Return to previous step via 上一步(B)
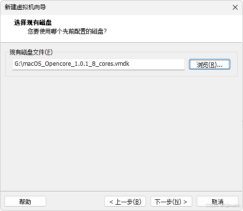The height and width of the screenshot is (211, 243). point(125,201)
